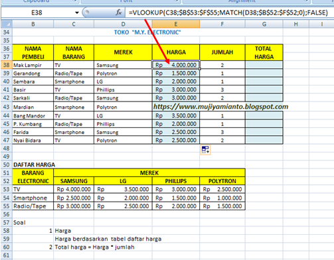
Task: Click the Rp 3.500.000 cell in row 44
Action: point(176,115)
